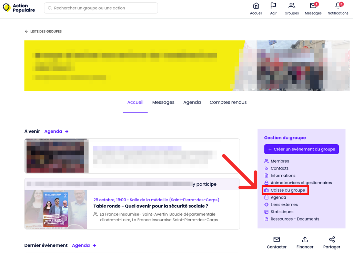
Task: Open Contacts in Gestion du groupe
Action: click(x=280, y=168)
